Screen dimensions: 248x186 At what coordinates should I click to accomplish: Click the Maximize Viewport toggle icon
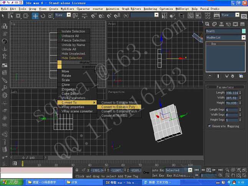click(244, 175)
